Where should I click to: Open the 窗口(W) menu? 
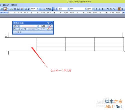(6, 5)
